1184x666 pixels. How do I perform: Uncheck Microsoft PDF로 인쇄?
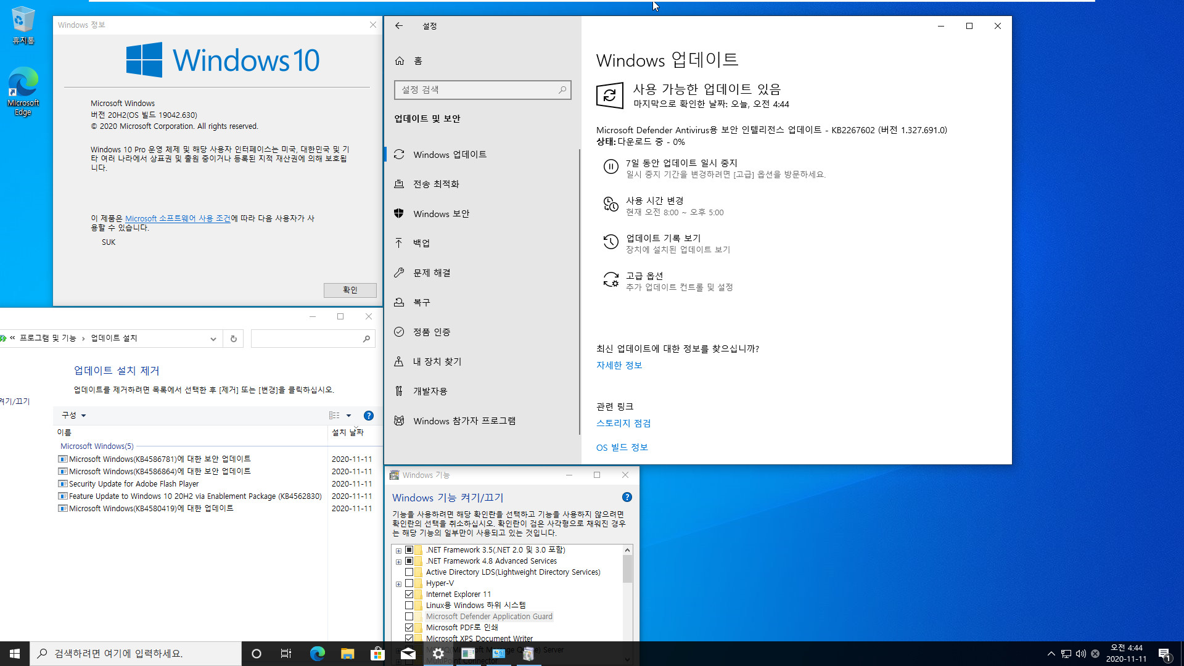click(x=409, y=628)
